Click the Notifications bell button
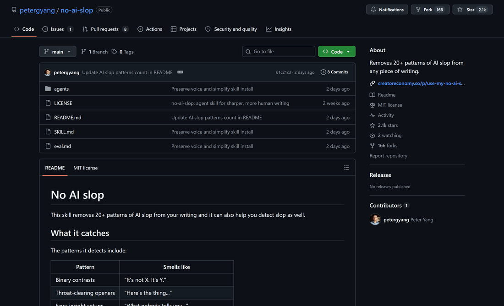The image size is (504, 306). [x=387, y=10]
